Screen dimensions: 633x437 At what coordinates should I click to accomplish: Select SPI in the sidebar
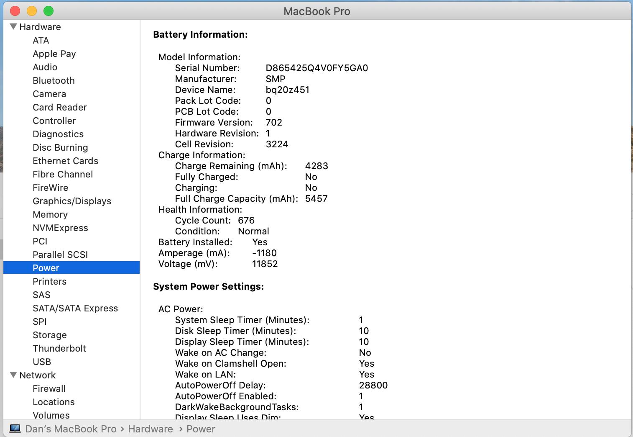tap(40, 321)
